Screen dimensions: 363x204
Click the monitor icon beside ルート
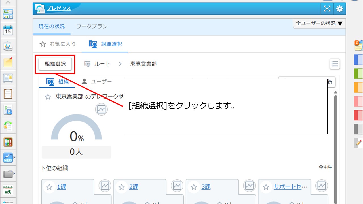[x=87, y=64]
